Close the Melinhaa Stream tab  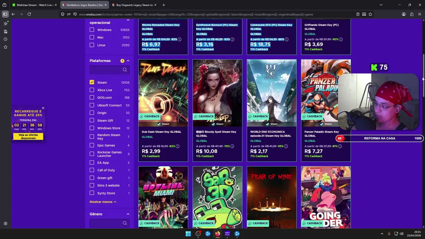point(56,5)
